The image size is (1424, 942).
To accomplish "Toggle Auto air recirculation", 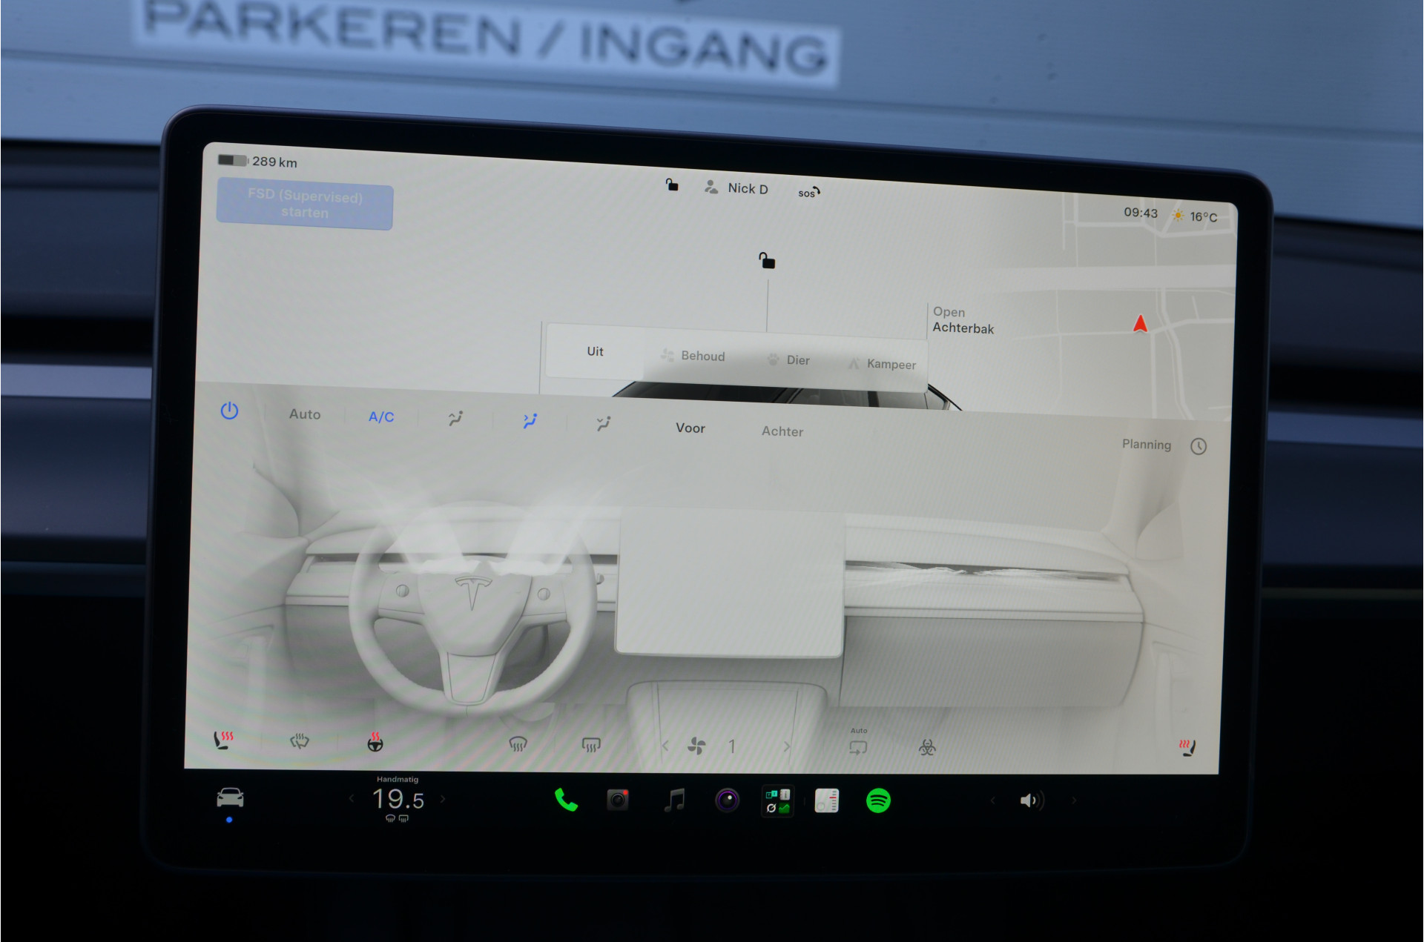I will tap(858, 743).
